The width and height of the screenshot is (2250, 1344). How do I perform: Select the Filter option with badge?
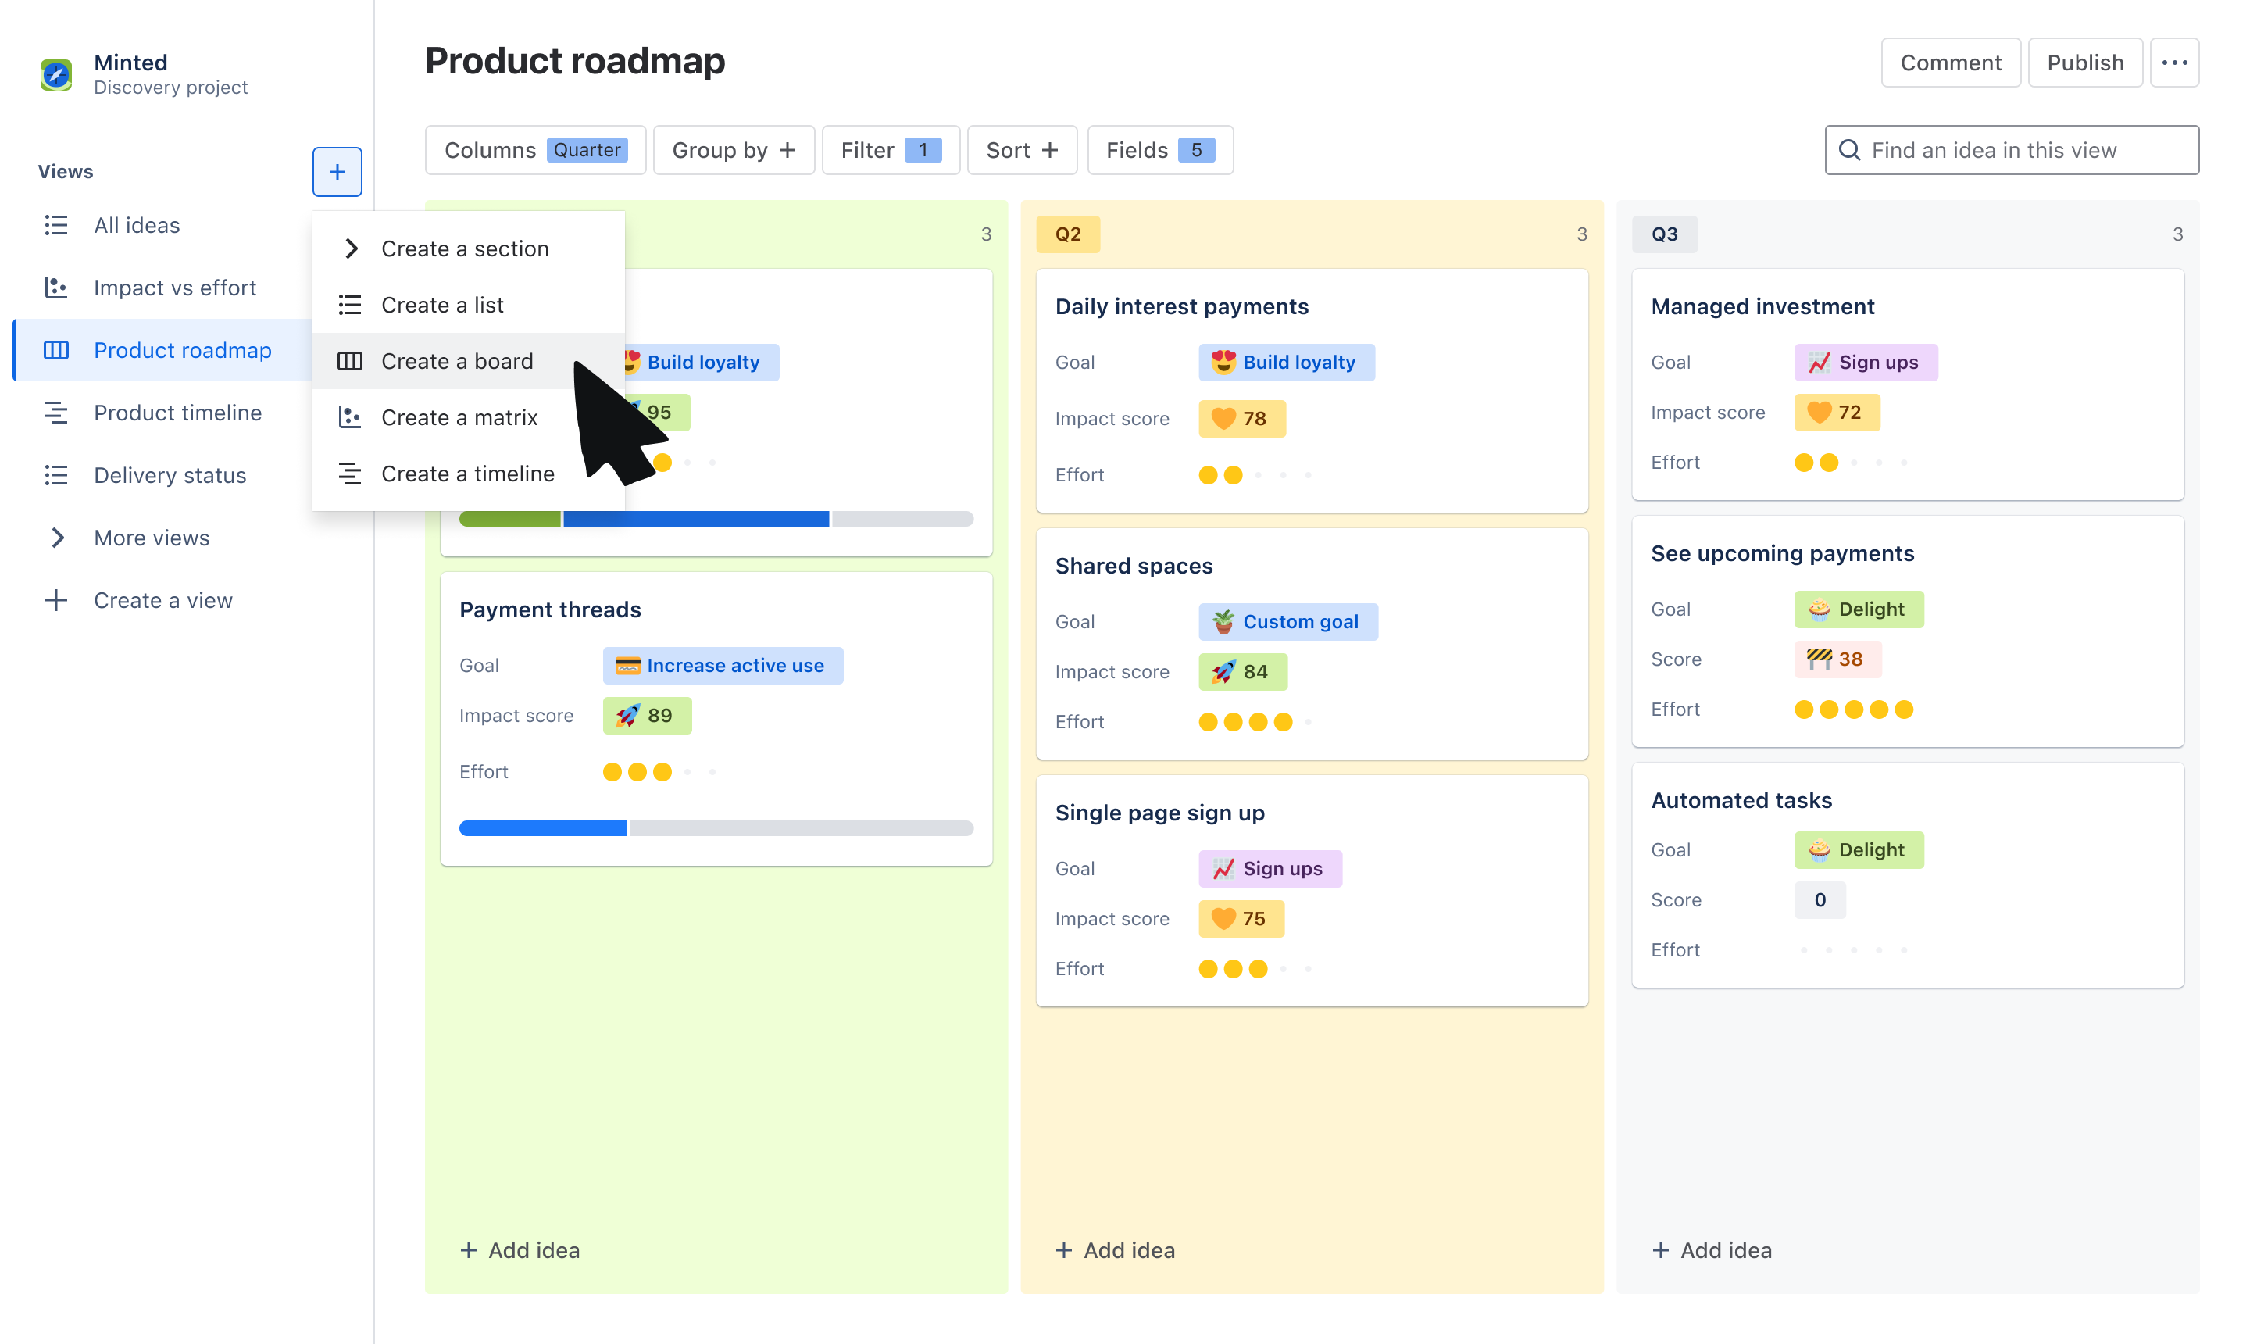(x=886, y=150)
